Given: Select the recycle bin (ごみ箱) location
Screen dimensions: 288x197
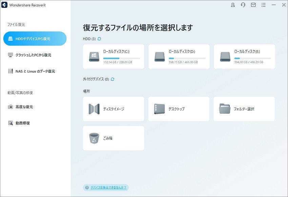Looking at the screenshot, I should click(113, 138).
